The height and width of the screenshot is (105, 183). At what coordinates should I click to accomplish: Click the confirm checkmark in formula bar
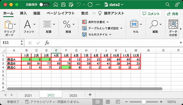38,43
